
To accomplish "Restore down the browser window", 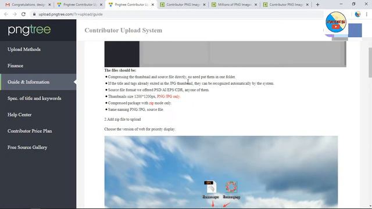I will tap(353, 4).
